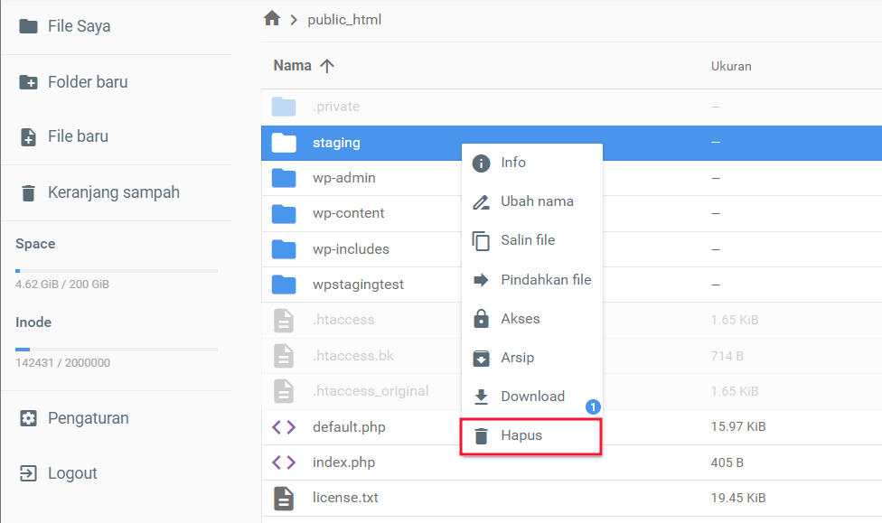This screenshot has width=882, height=523.
Task: Select the Ubah nama pencil icon
Action: coord(482,201)
